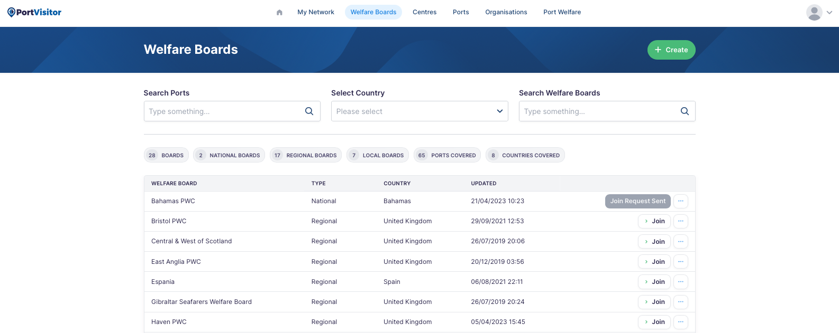Open the Haven PWC row name

[x=169, y=322]
